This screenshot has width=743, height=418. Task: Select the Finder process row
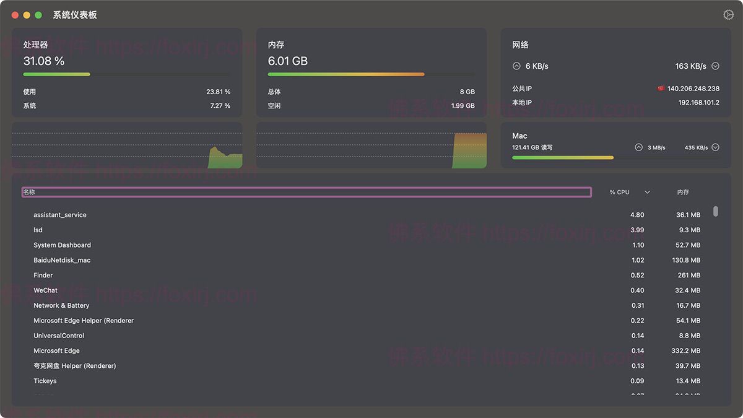(43, 276)
